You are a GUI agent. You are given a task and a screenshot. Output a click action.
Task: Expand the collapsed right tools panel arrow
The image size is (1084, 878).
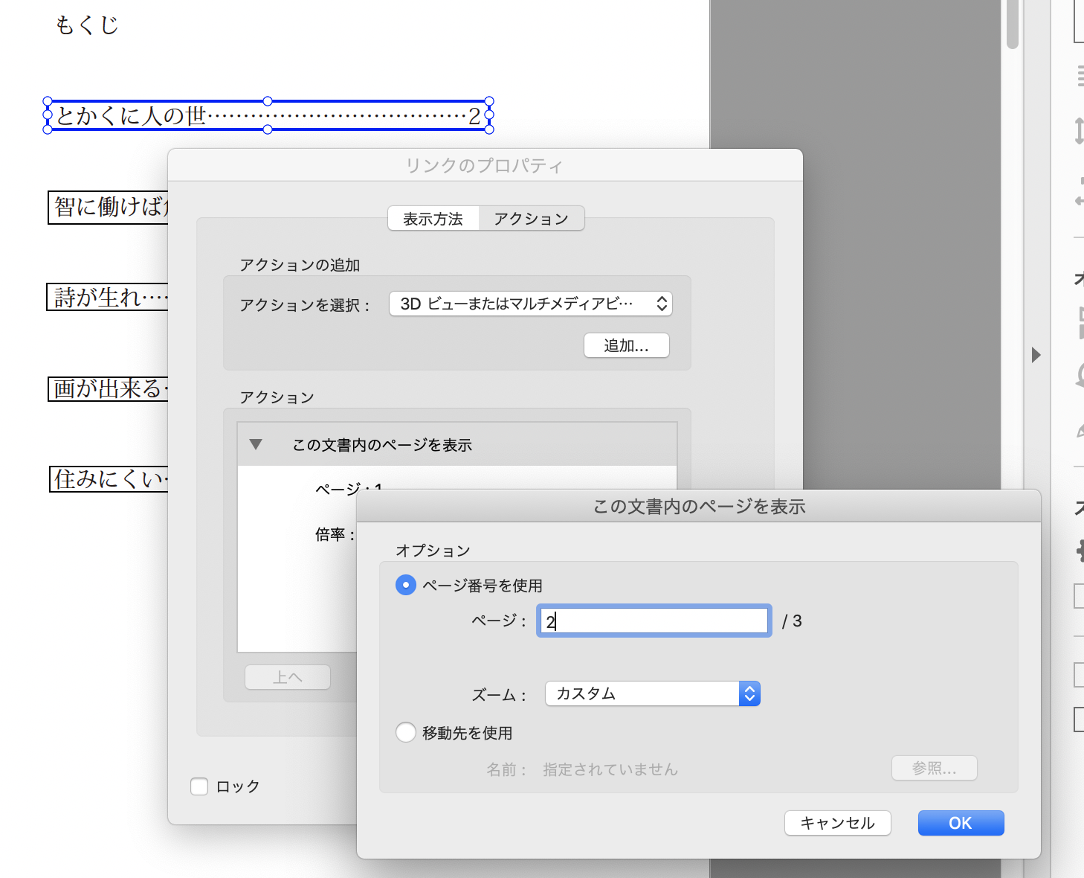1036,355
